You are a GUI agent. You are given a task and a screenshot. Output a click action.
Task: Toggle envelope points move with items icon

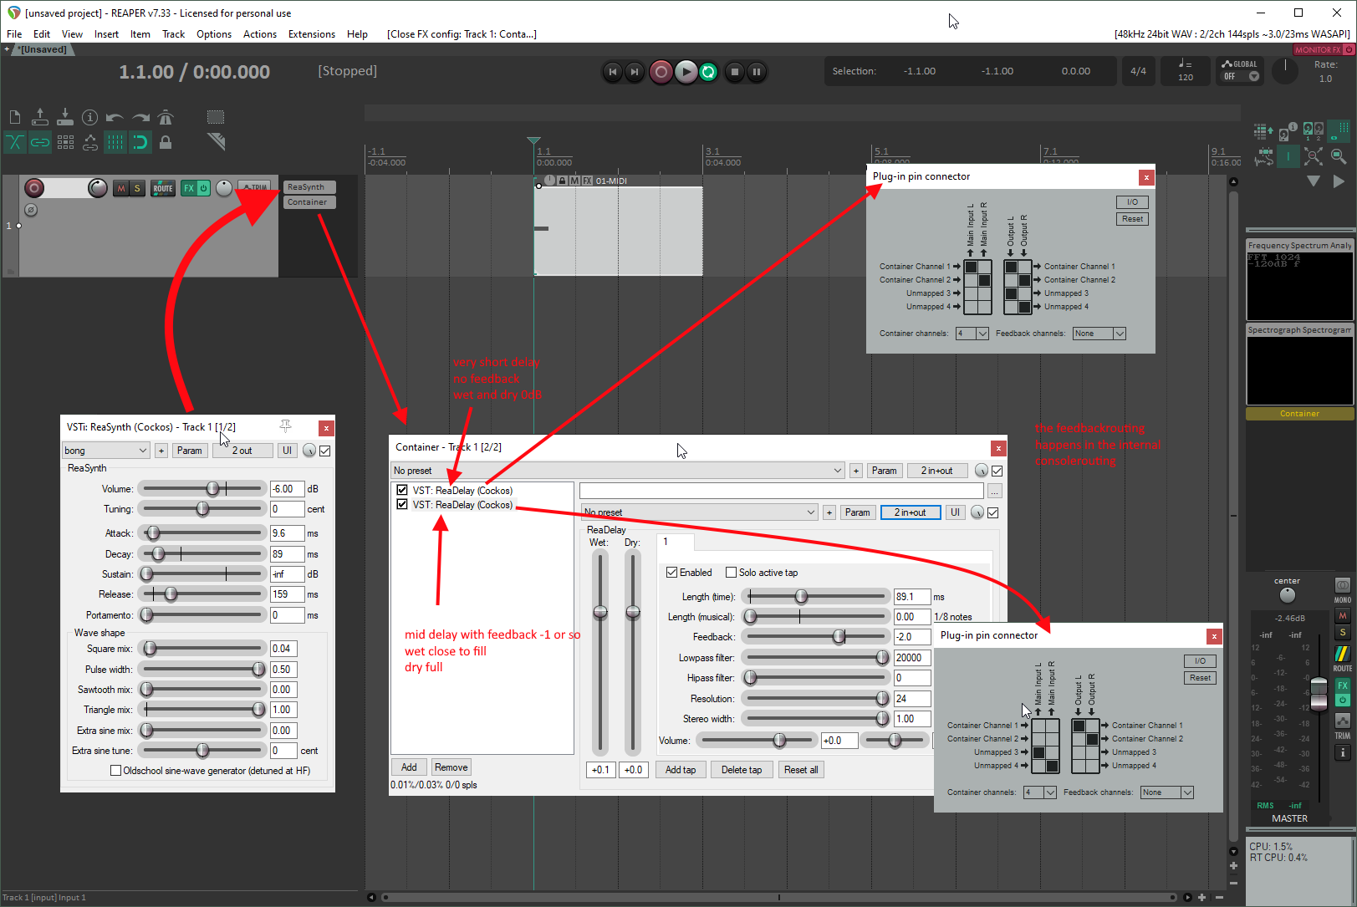click(90, 142)
